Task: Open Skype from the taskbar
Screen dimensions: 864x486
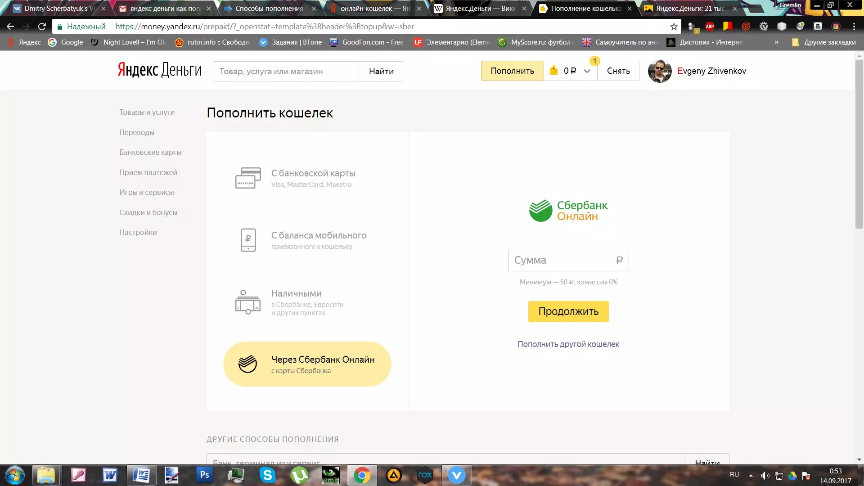Action: click(267, 475)
